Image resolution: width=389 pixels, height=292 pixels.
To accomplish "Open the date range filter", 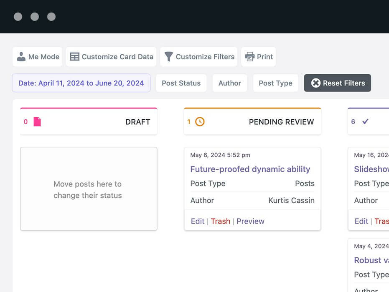I will (x=81, y=83).
